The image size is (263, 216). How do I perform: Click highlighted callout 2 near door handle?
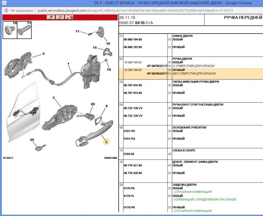click(x=106, y=142)
